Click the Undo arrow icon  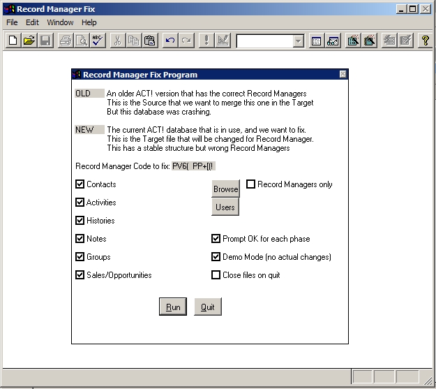pos(170,41)
